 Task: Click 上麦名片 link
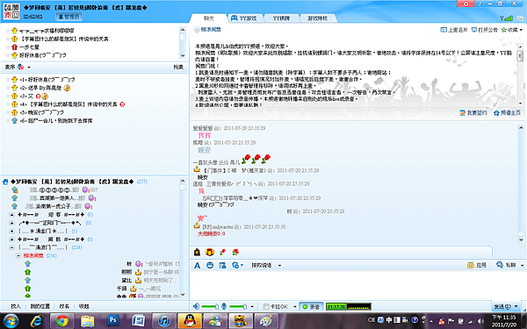[454, 30]
